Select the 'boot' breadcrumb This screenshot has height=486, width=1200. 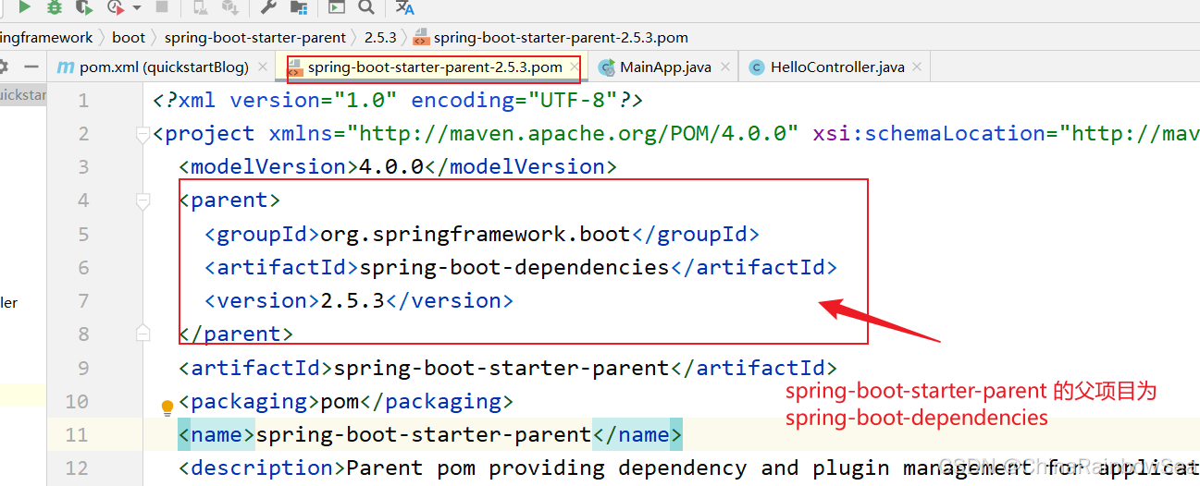click(129, 38)
